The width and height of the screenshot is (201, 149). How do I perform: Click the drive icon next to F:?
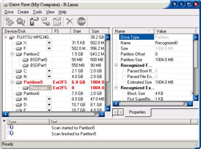coord(19,49)
